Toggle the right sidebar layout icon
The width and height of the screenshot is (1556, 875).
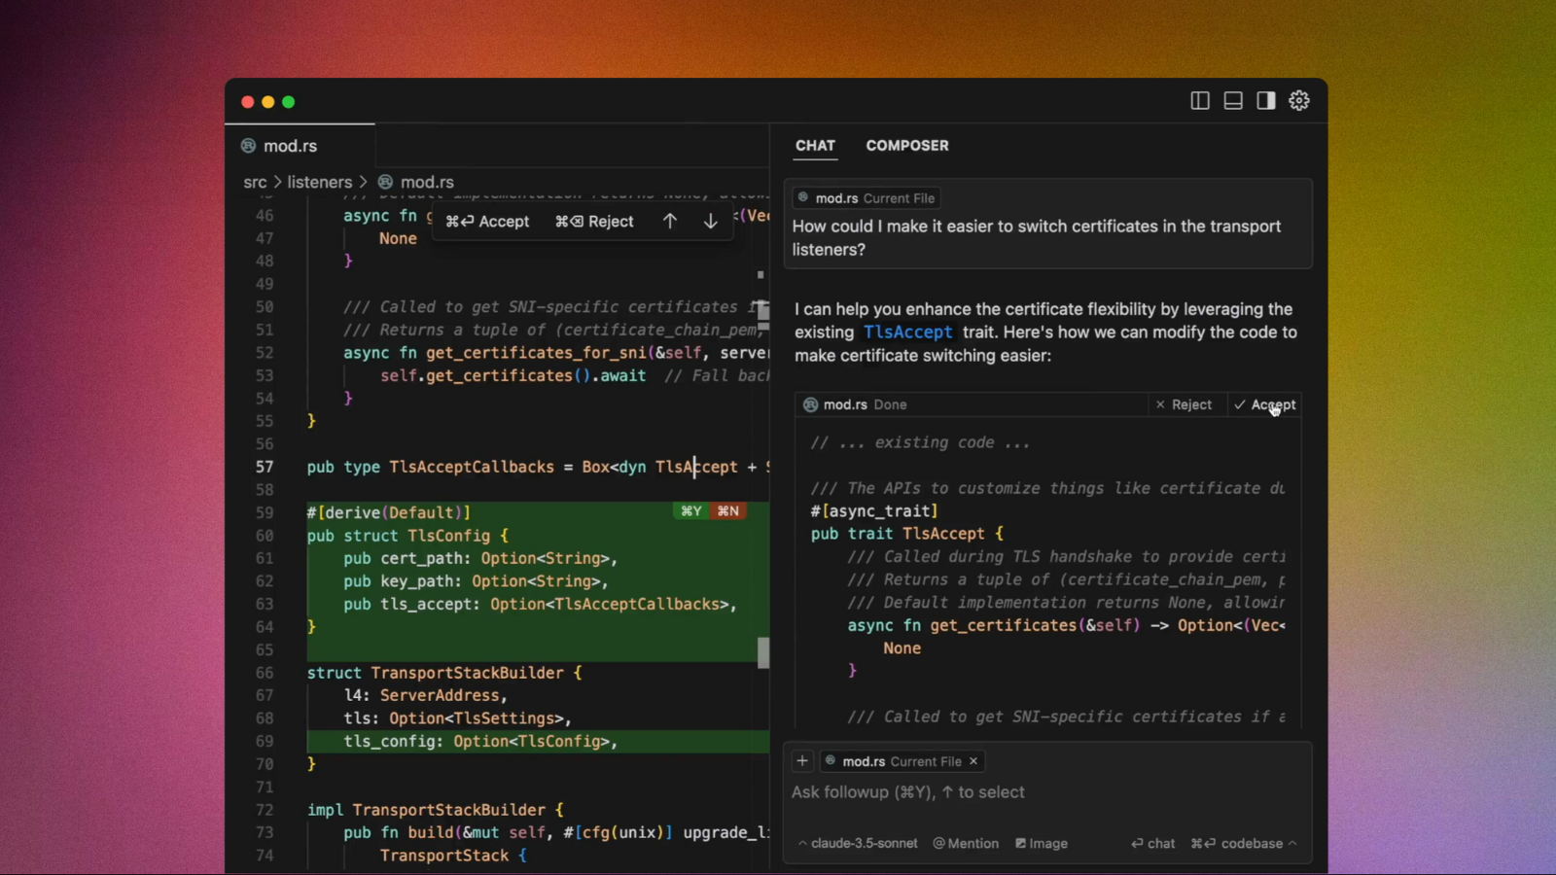1266,101
